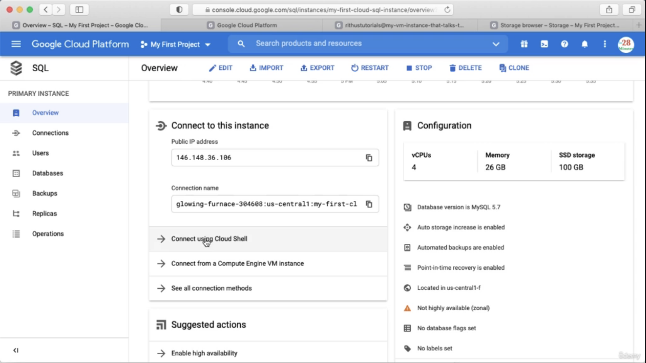Open the Users section
This screenshot has width=646, height=363.
[x=64, y=153]
